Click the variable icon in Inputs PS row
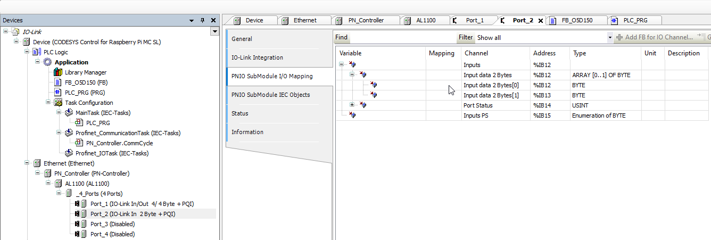Image resolution: width=711 pixels, height=240 pixels. (x=352, y=115)
